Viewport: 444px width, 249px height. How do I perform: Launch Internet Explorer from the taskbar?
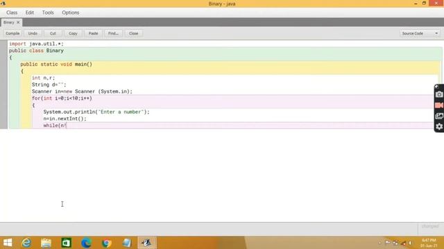tap(26, 243)
